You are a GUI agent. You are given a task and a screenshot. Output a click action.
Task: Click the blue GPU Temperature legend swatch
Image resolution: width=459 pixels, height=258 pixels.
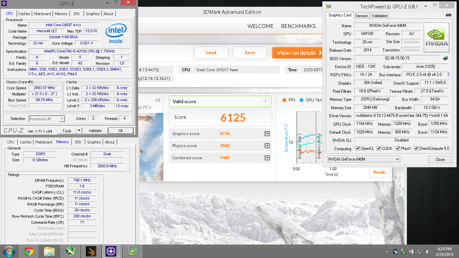(x=301, y=100)
